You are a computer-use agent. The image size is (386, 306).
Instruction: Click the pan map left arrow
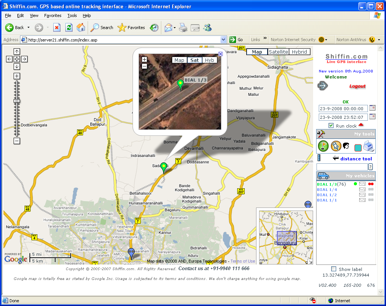coord(9,59)
